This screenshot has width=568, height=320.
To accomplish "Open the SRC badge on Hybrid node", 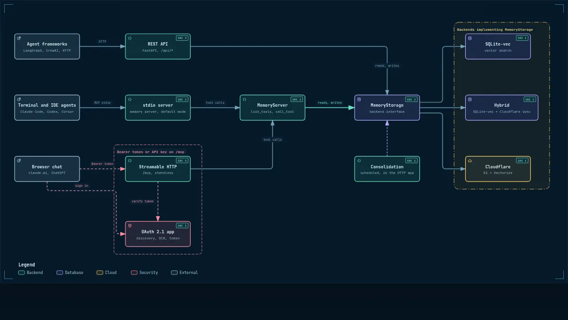I will coord(530,99).
